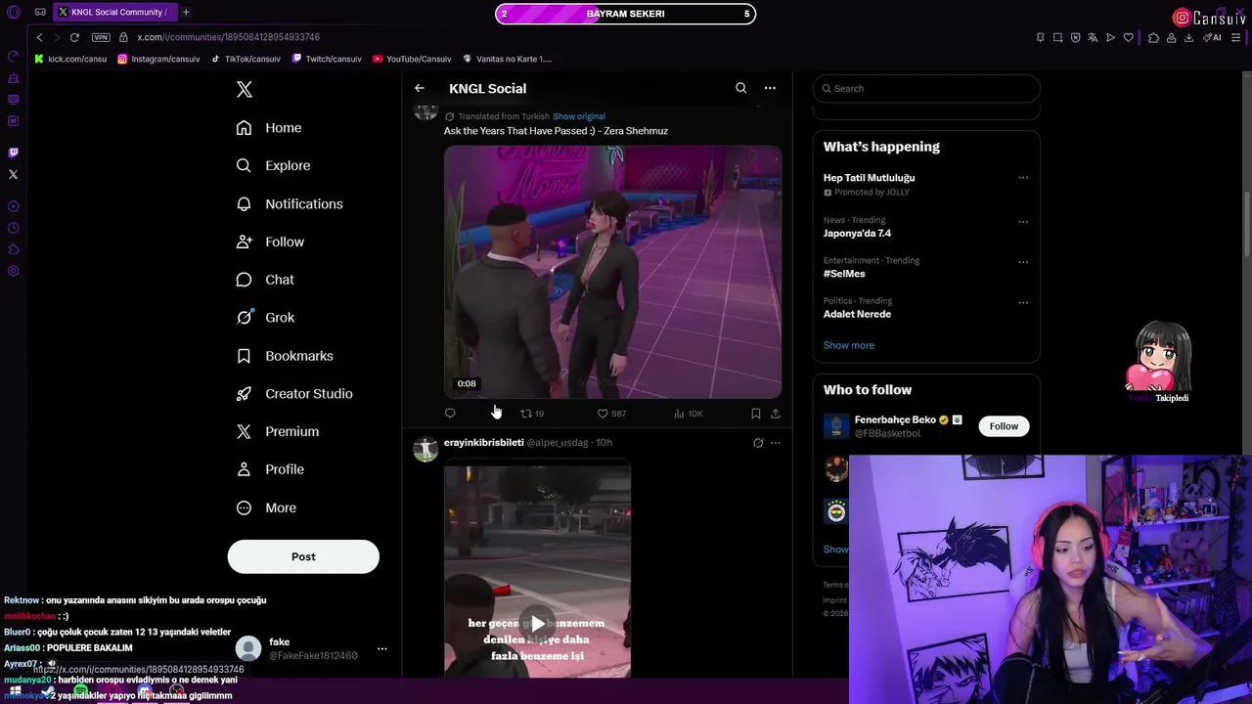Open the Adalet Nerede trend
Image resolution: width=1252 pixels, height=704 pixels.
click(x=857, y=314)
